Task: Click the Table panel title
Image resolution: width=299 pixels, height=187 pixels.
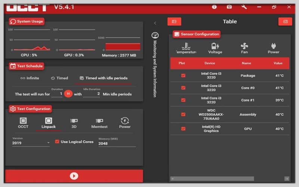Action: click(230, 21)
